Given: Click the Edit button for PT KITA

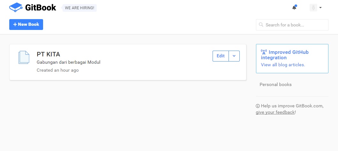Looking at the screenshot, I should point(221,56).
